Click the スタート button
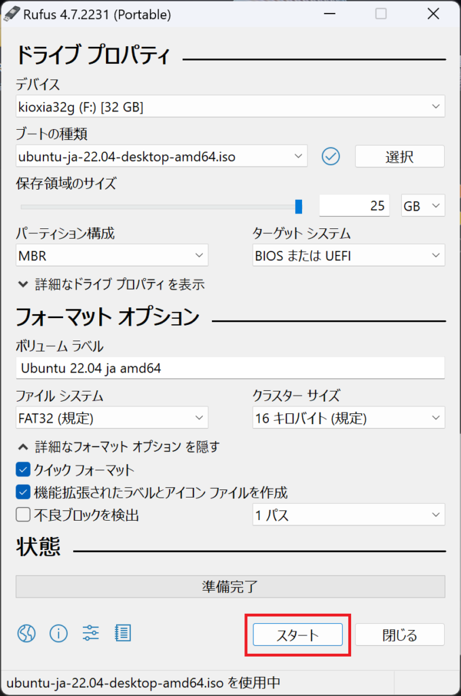The image size is (461, 696). pos(298,635)
